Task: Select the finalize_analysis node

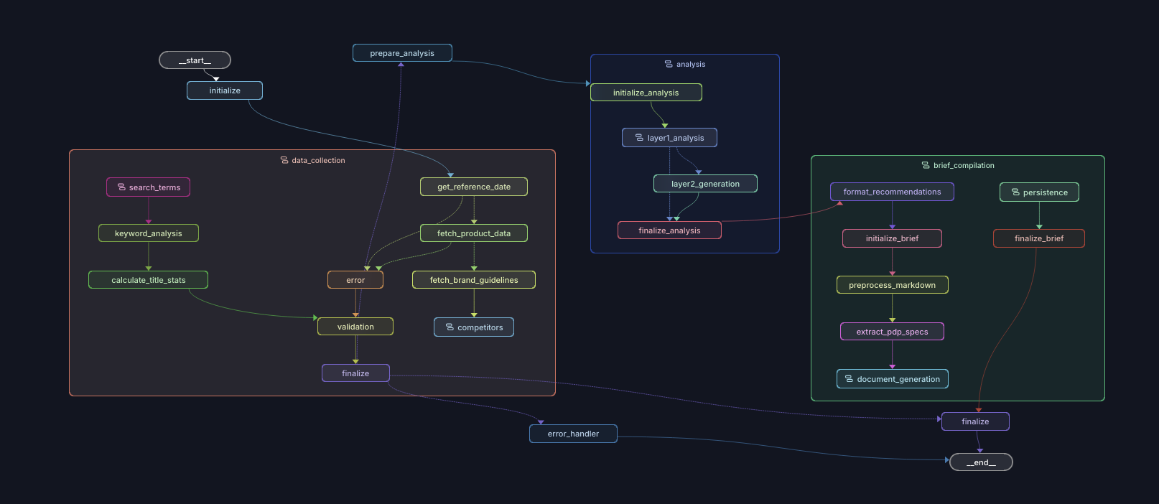Action: coord(669,230)
